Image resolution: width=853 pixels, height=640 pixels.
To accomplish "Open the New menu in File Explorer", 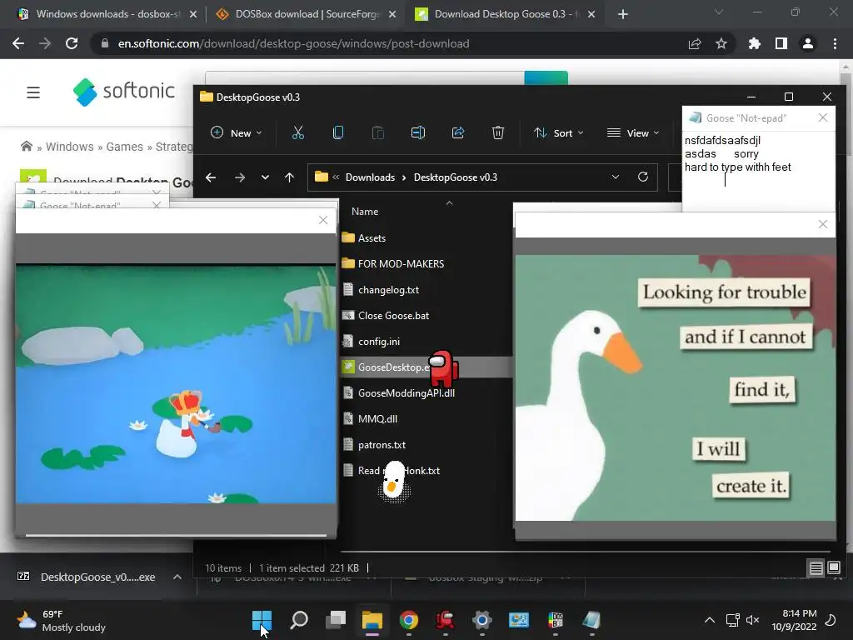I will [x=236, y=132].
